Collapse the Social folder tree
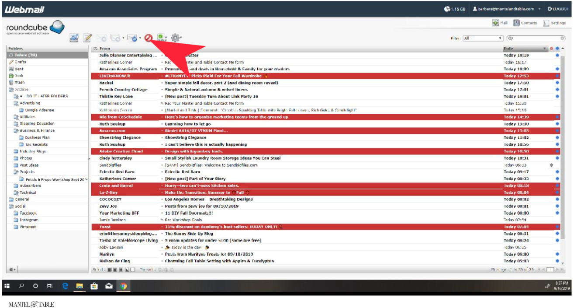The image size is (574, 308). pyautogui.click(x=11, y=206)
